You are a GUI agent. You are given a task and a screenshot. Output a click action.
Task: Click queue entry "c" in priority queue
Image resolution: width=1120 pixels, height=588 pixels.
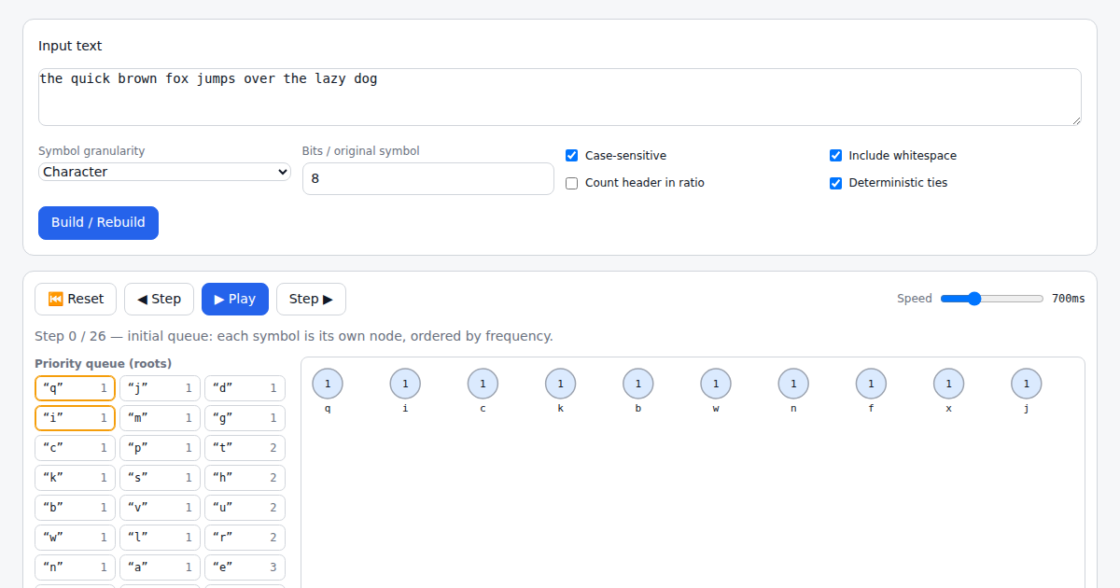pos(75,448)
